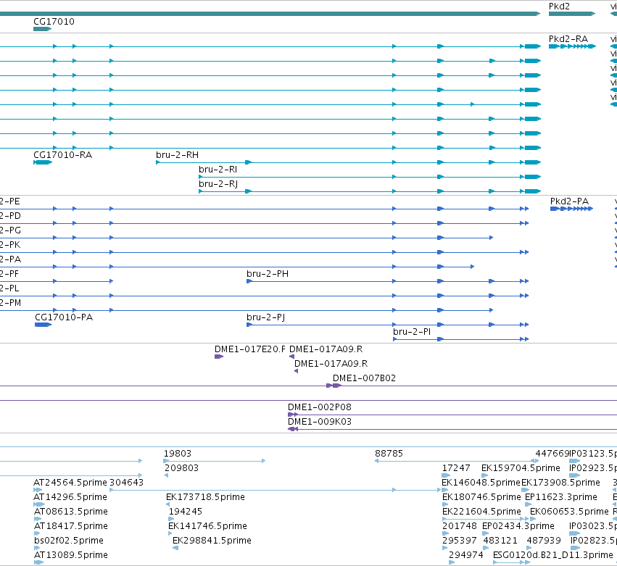
Task: Select EST 294974
Action: (452, 562)
